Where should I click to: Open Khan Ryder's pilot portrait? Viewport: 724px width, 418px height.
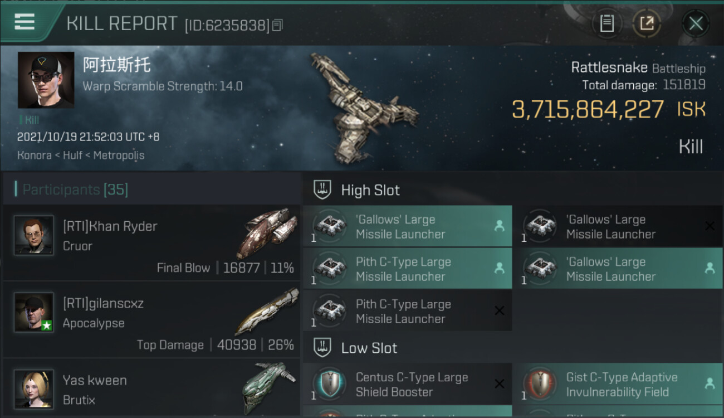click(x=34, y=235)
